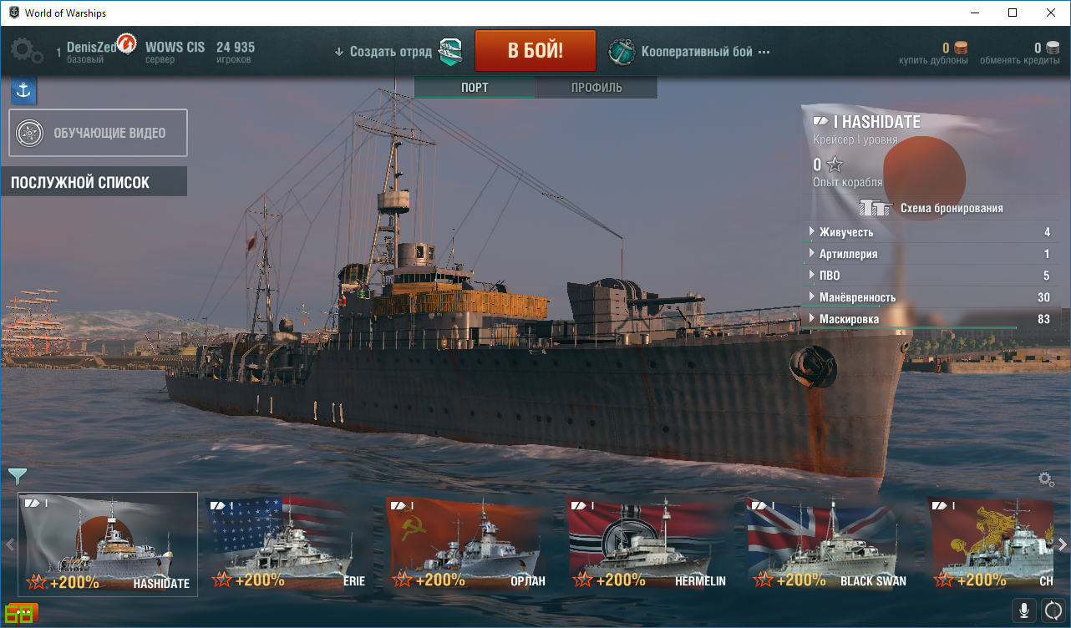The image size is (1071, 628).
Task: Select the BLACK SWAN ship card
Action: [x=830, y=544]
